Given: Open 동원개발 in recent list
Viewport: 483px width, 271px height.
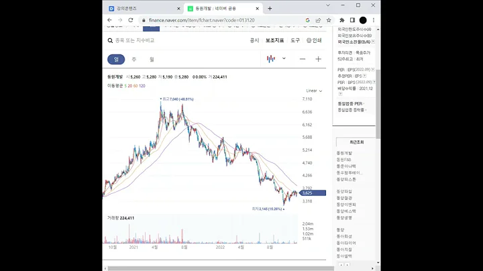Looking at the screenshot, I should pos(344,153).
